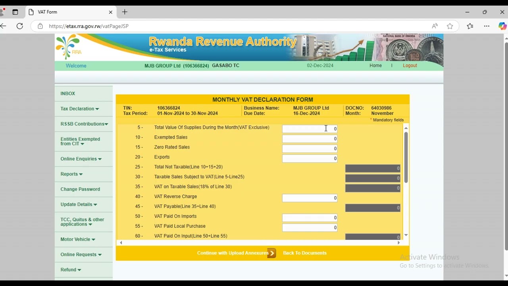Click the Due Date value 16-Dec-2024
The width and height of the screenshot is (508, 286).
click(306, 114)
